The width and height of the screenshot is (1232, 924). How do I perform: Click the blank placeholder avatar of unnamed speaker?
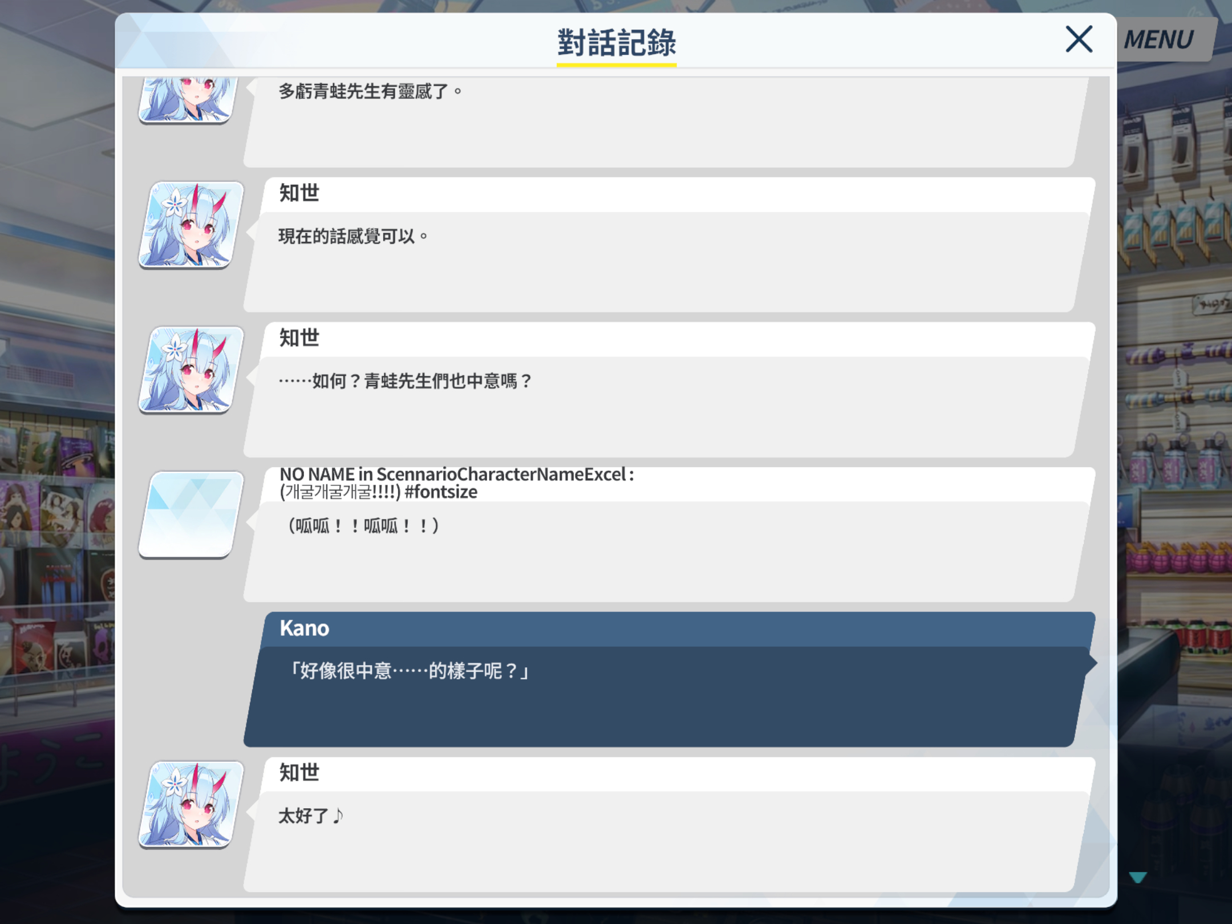click(x=191, y=514)
